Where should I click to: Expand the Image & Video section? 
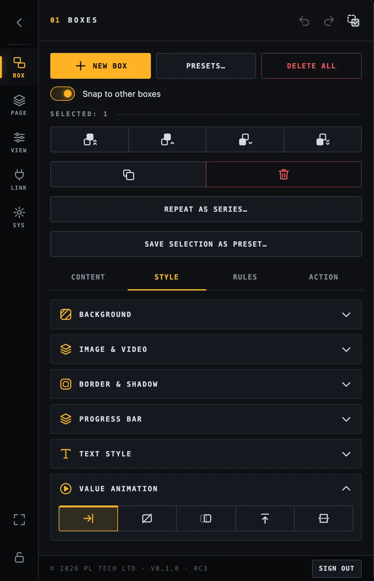pos(206,350)
